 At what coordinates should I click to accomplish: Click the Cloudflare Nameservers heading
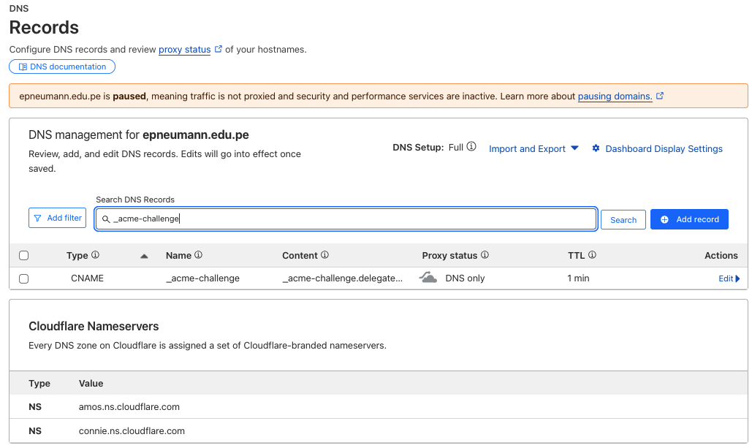(94, 326)
